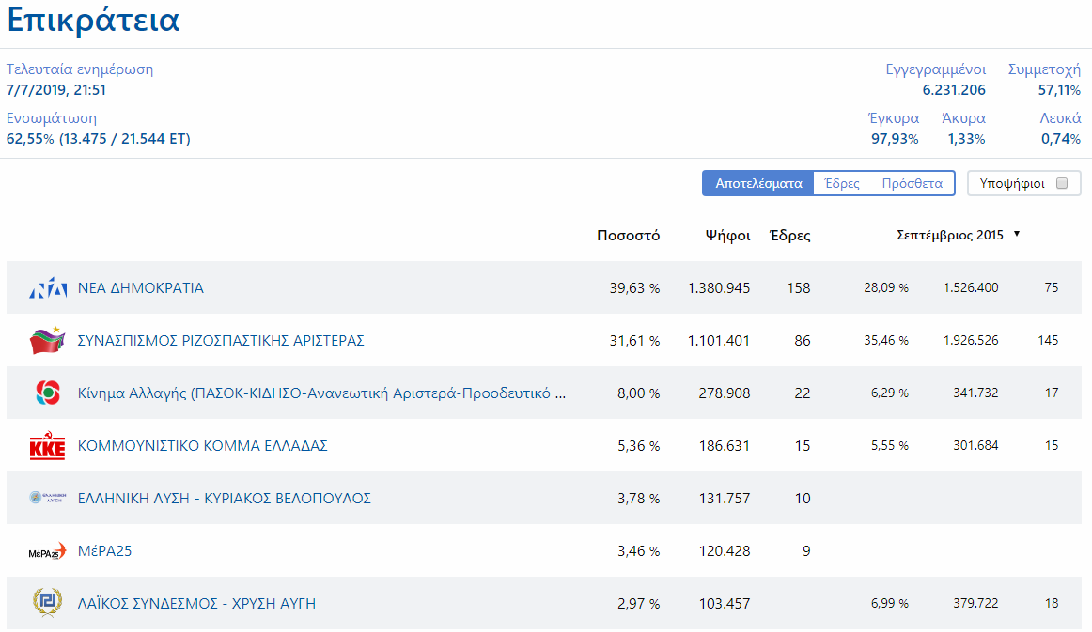Click the Elliniki Lysi party logo
Screen dimensions: 1092x632
tap(47, 498)
